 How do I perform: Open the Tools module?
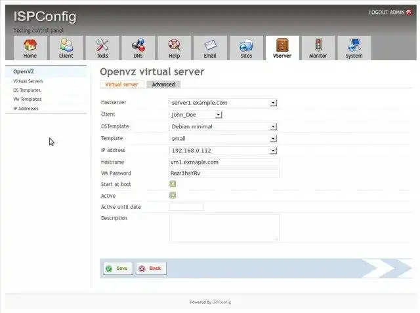(x=102, y=48)
